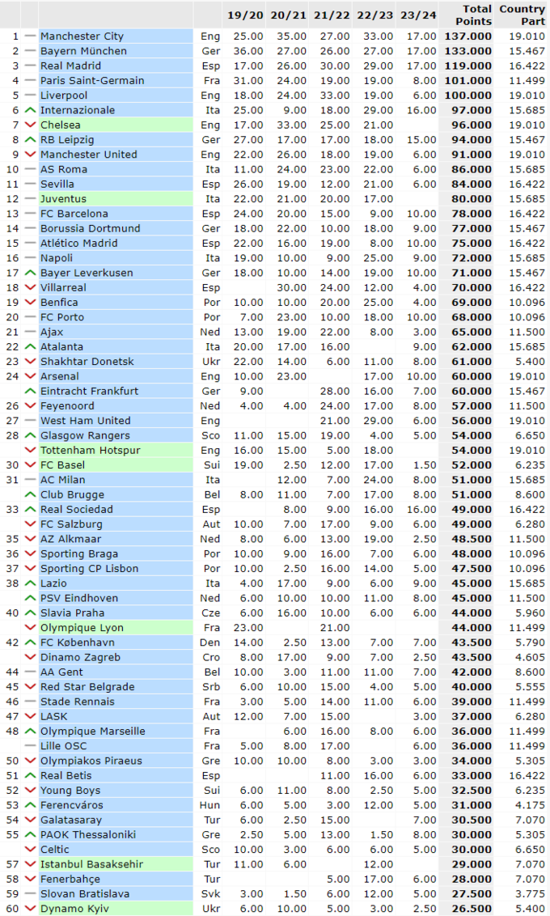Click the up trend arrow next to RB Leipzig
Image resolution: width=550 pixels, height=916 pixels.
point(30,140)
